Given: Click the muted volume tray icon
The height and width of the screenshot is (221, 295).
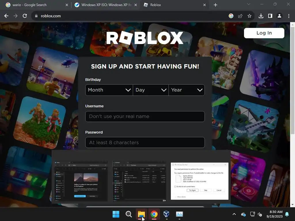Looking at the screenshot, I should 260,214.
